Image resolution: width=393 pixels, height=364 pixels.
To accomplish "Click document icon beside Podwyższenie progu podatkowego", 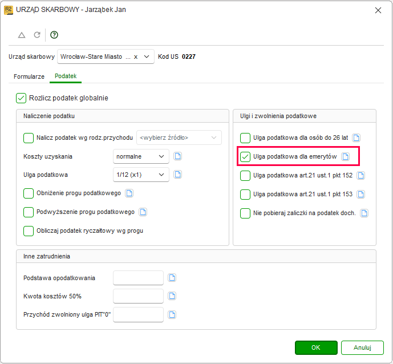I will click(143, 212).
